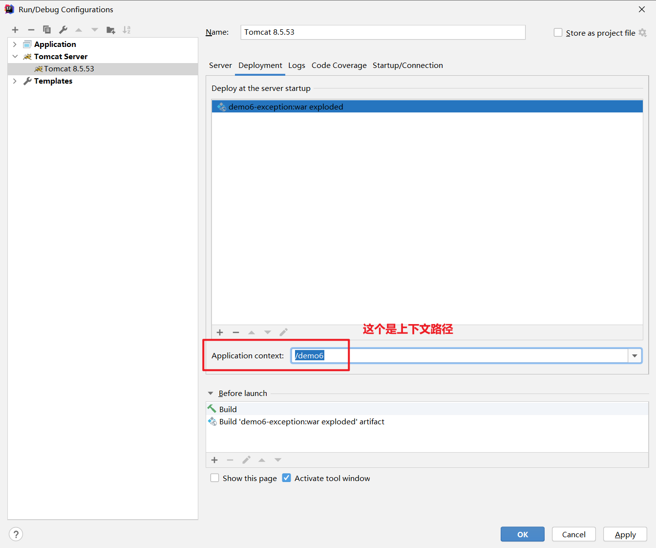Click the Tomcat Server cat icon
Image resolution: width=656 pixels, height=548 pixels.
[27, 57]
